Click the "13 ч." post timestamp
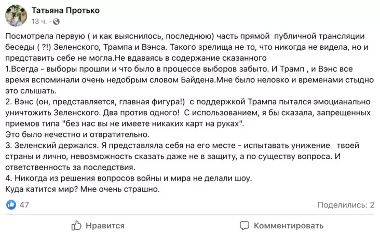The width and height of the screenshot is (380, 235). [x=39, y=21]
